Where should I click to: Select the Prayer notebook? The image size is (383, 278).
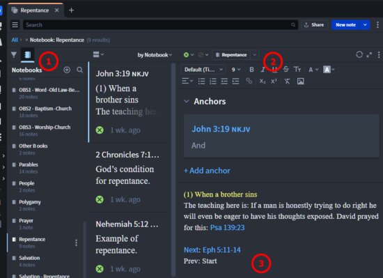click(x=47, y=224)
